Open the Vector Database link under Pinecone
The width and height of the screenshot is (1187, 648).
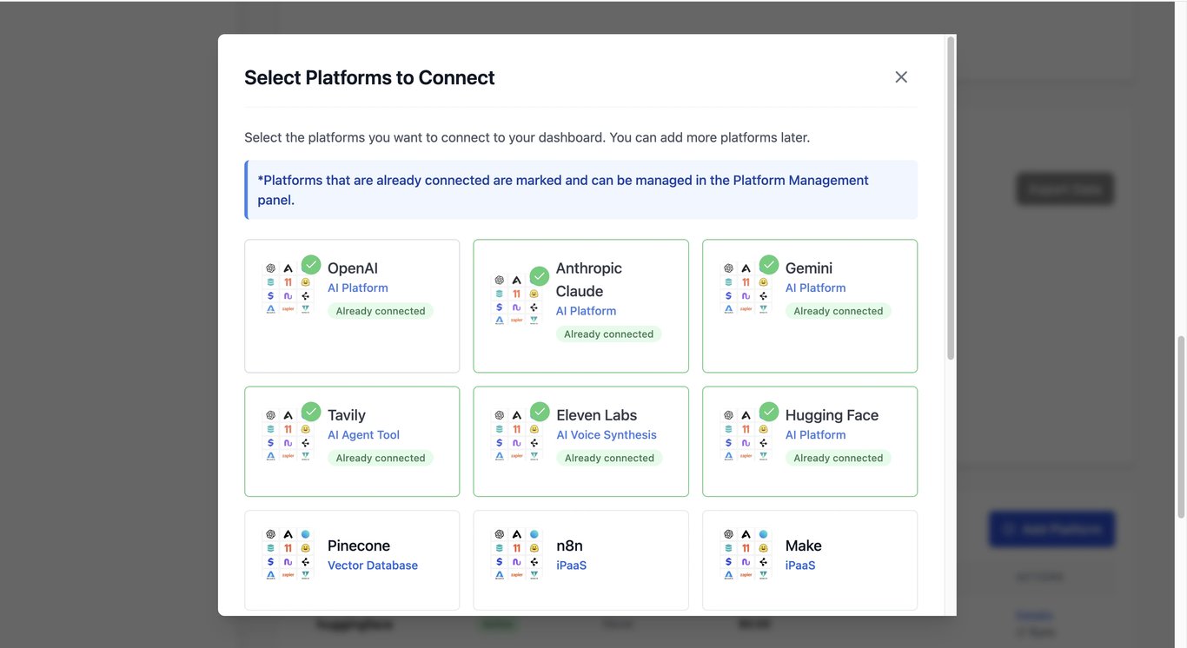pos(373,565)
